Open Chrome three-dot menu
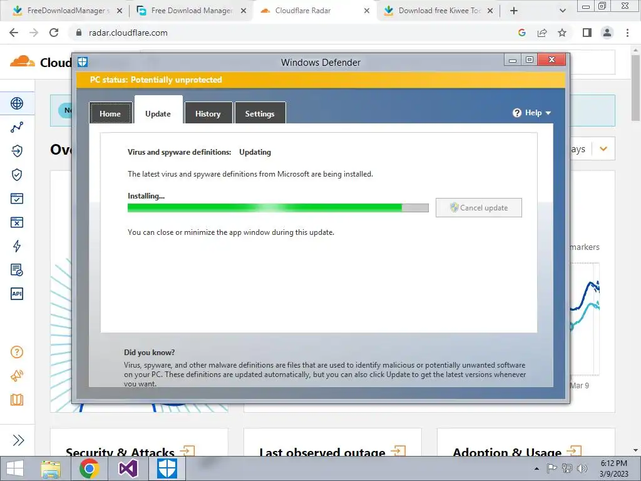 627,33
